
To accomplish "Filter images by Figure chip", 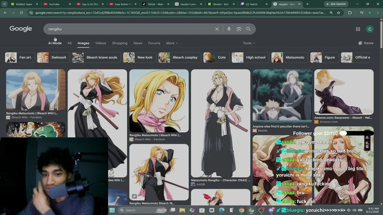I will tap(324, 57).
